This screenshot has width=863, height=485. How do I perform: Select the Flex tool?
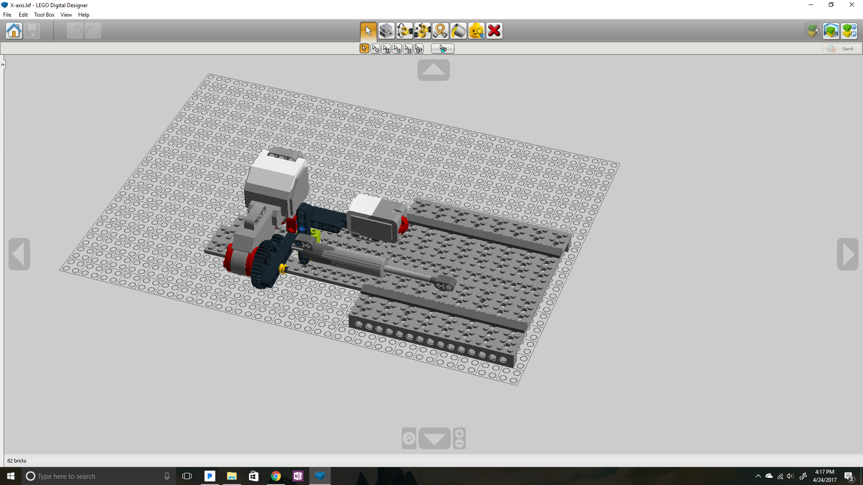coord(440,31)
